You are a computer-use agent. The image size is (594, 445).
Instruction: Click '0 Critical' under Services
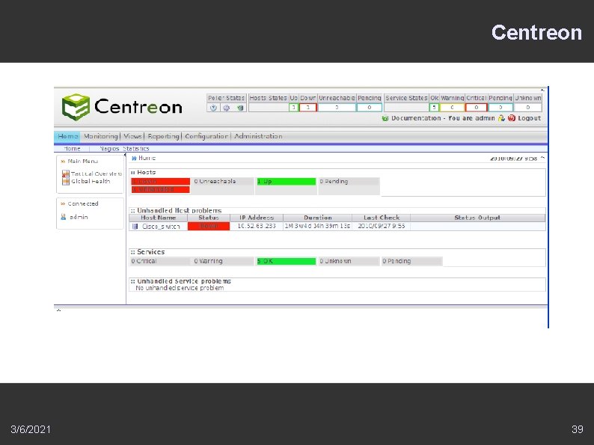(x=144, y=261)
